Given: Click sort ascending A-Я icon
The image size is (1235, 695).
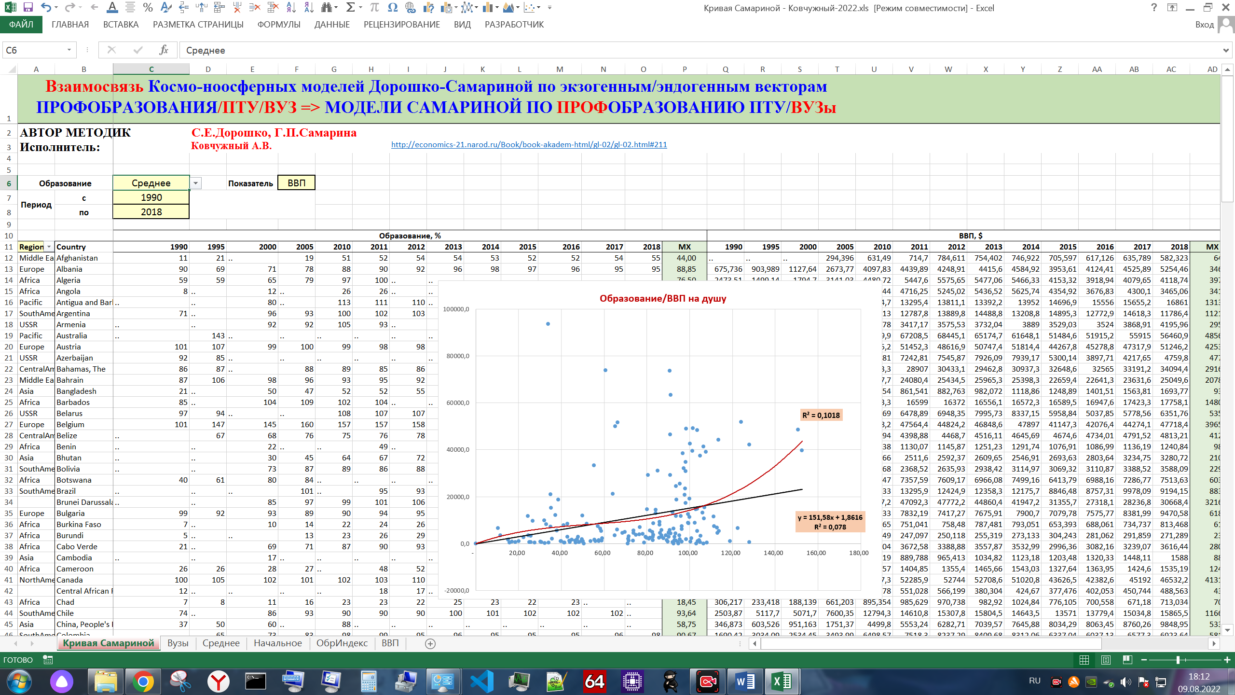Looking at the screenshot, I should tap(291, 7).
